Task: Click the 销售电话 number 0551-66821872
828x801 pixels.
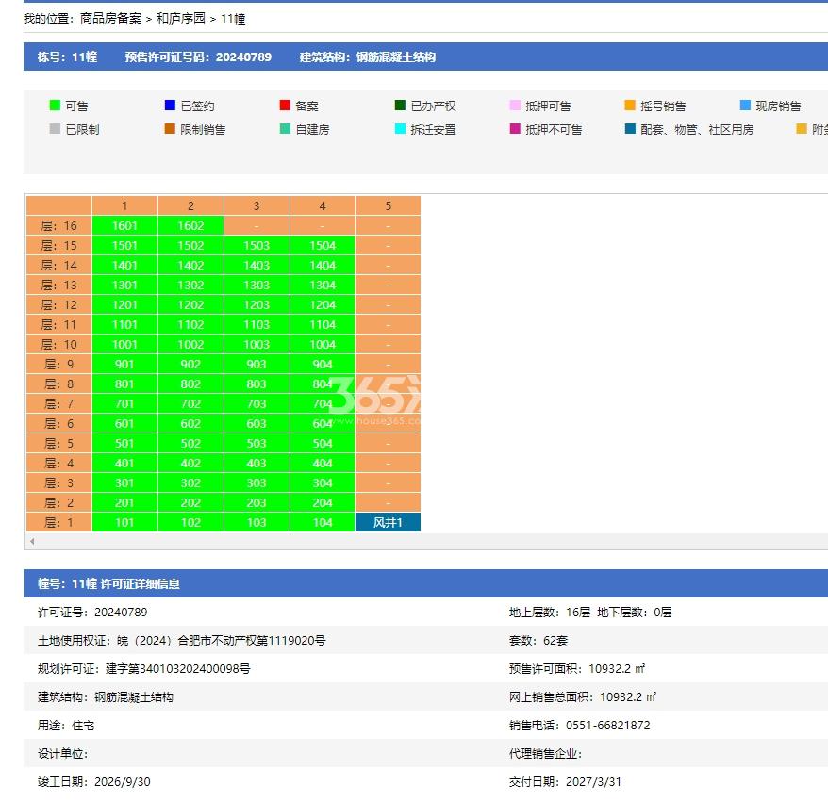Action: 608,725
